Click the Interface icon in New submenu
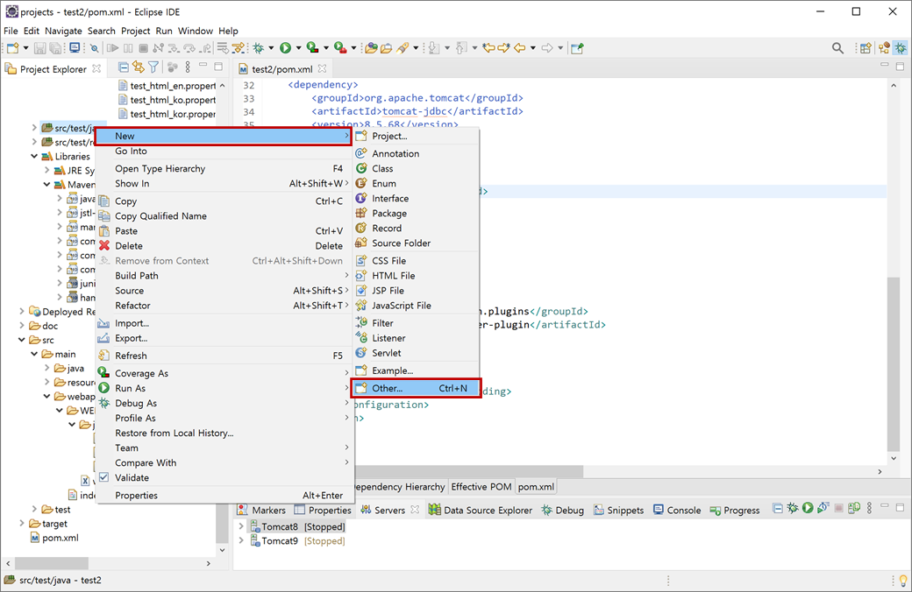 [x=361, y=198]
